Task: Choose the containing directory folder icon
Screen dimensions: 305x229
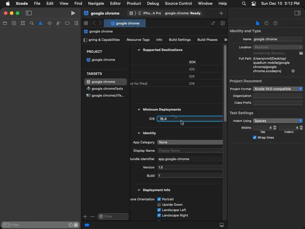Action: click(x=301, y=53)
